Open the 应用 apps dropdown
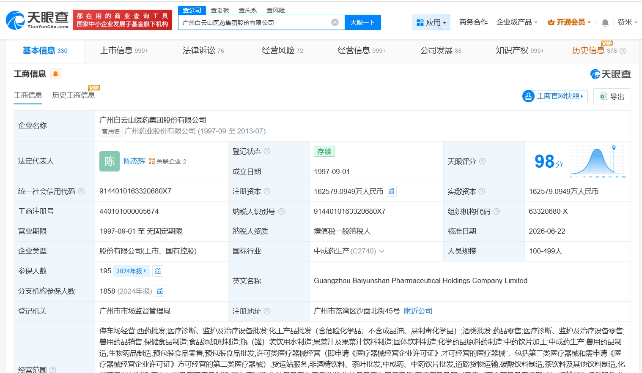The image size is (642, 373). click(x=431, y=22)
